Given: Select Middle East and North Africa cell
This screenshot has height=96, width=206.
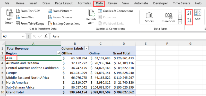Looking at the screenshot, I should pos(33,78).
